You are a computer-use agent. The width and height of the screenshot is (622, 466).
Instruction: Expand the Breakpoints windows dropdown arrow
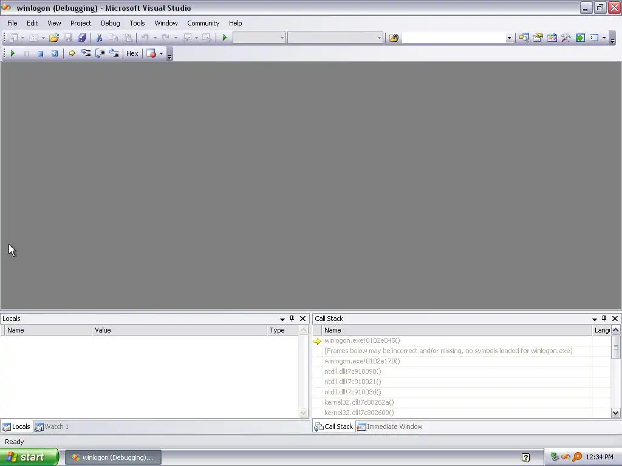[161, 53]
